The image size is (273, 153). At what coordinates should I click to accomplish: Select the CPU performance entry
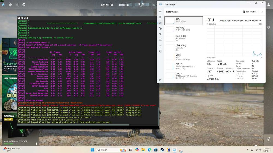click(183, 21)
